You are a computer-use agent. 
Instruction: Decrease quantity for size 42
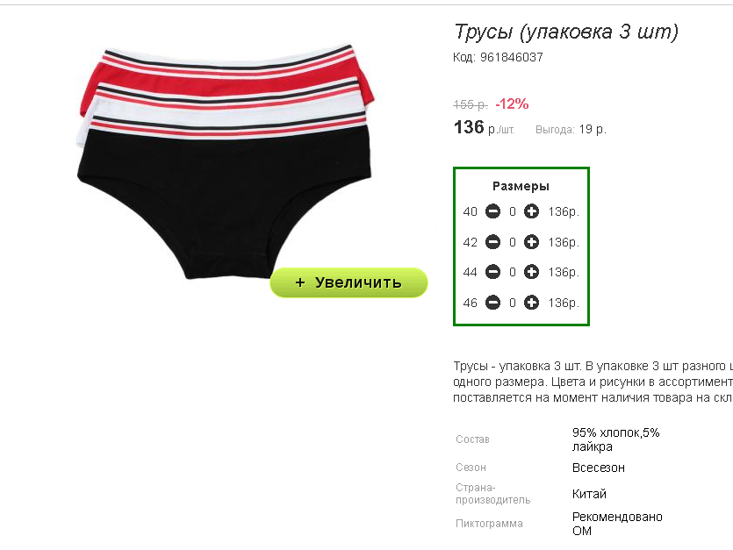[x=492, y=242]
